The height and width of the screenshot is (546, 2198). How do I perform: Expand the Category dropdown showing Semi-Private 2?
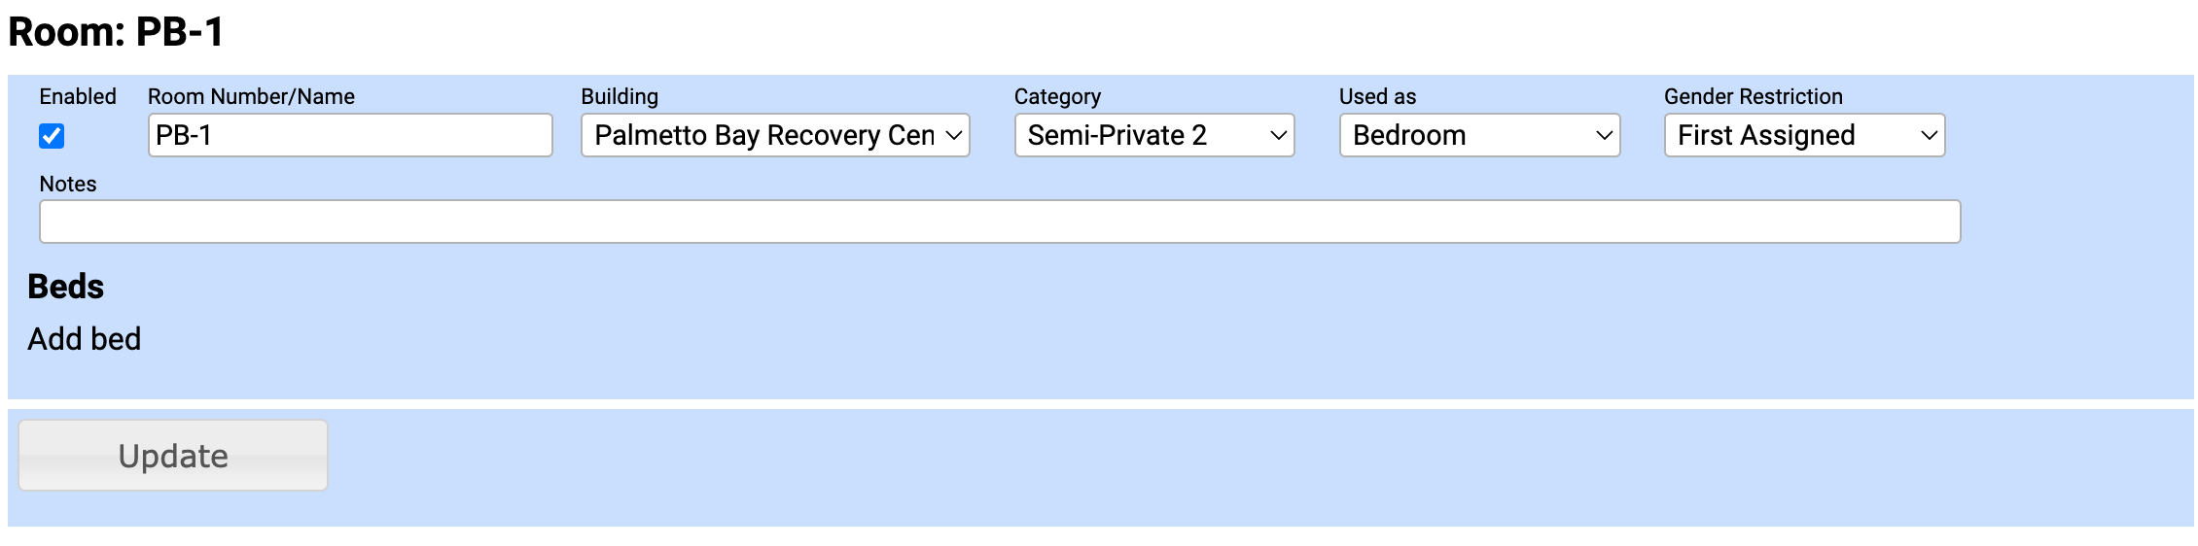(x=1153, y=135)
